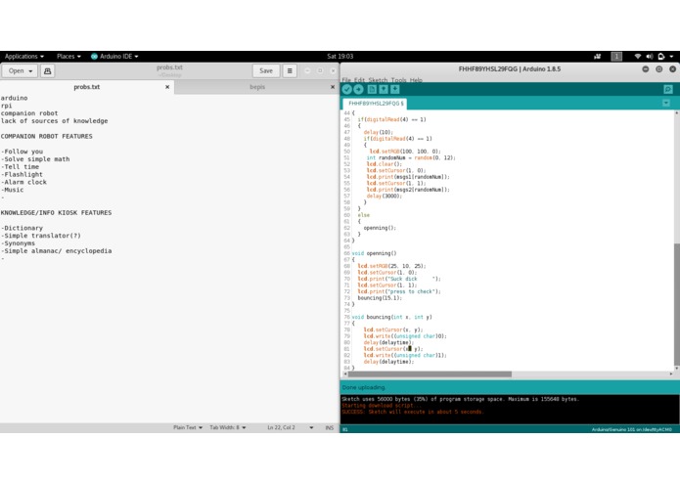Click the Arduino code editor vertical scrollbar thumb
Image resolution: width=680 pixels, height=483 pixels.
point(676,304)
